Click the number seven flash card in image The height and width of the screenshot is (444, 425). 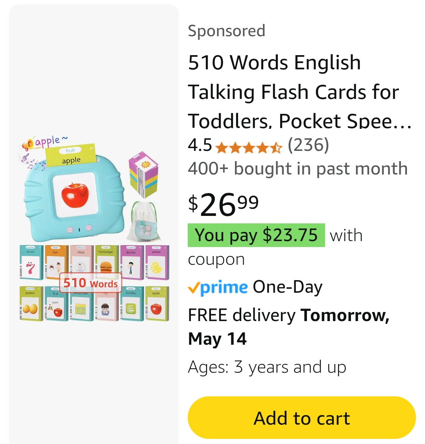[x=31, y=262]
